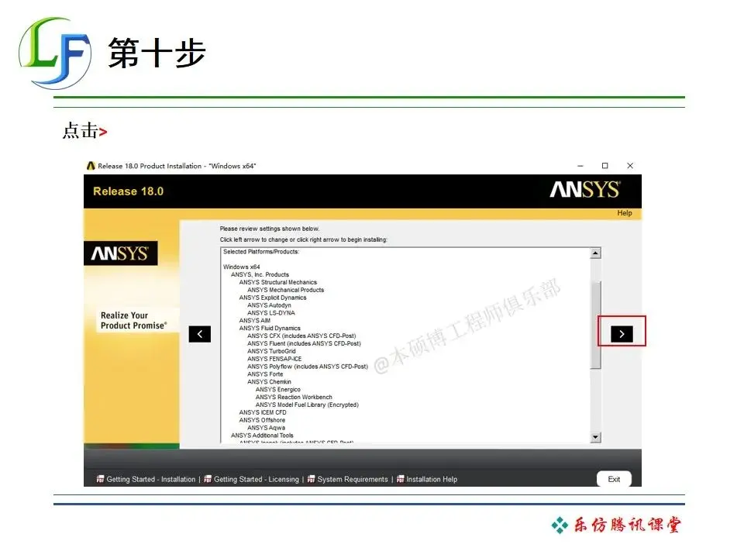This screenshot has width=744, height=558.
Task: Click the right arrow to begin installing
Action: 622,334
